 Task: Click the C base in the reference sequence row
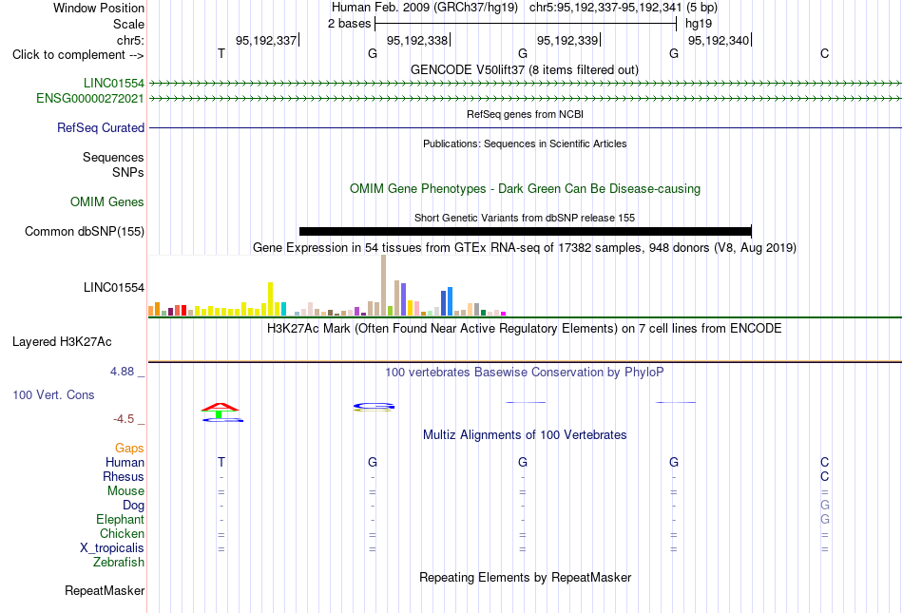pyautogui.click(x=825, y=54)
